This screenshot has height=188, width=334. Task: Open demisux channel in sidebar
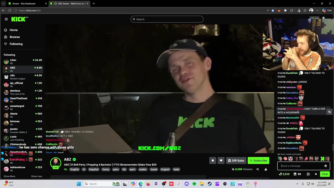pyautogui.click(x=23, y=92)
